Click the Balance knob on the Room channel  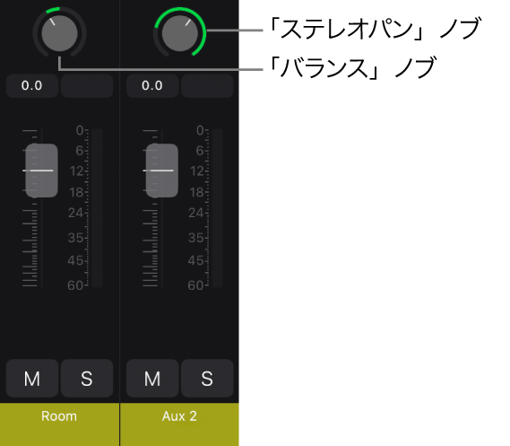point(59,33)
